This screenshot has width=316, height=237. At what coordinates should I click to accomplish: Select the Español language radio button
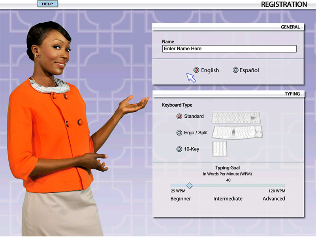tap(235, 70)
